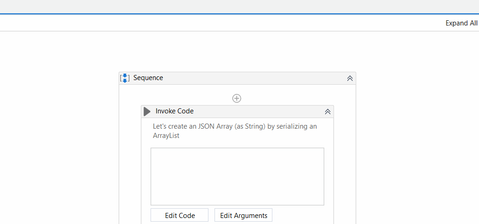Select the Invoke Code title label
479x224 pixels.
tap(174, 111)
